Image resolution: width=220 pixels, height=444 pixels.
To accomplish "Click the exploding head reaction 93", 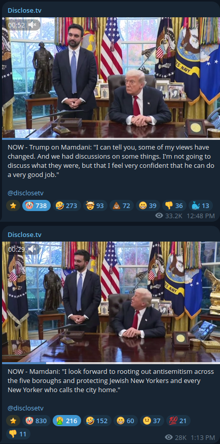I will pyautogui.click(x=95, y=205).
